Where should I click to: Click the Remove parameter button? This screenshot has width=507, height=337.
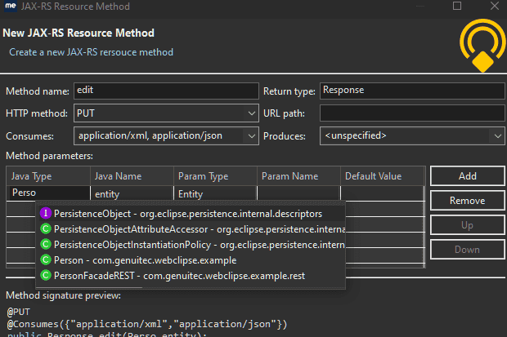point(467,201)
